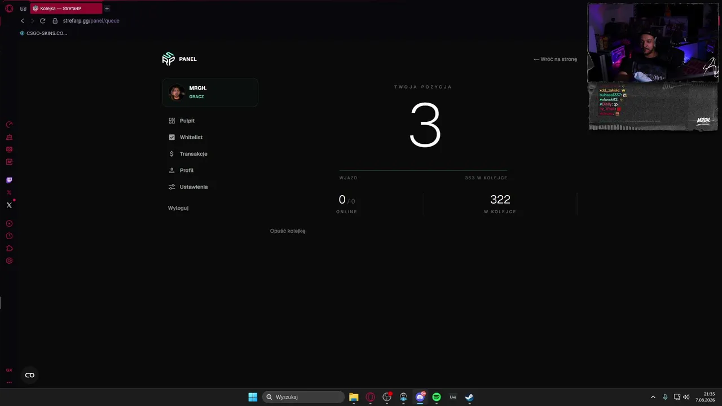Open the GX Corner gamepad icon
The width and height of the screenshot is (722, 406).
[x=23, y=8]
